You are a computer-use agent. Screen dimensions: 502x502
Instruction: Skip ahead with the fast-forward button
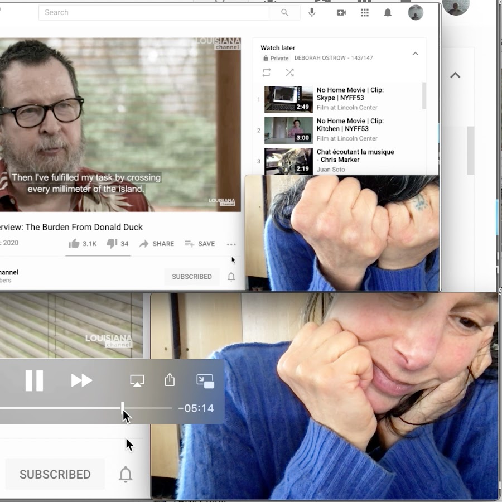pyautogui.click(x=81, y=380)
